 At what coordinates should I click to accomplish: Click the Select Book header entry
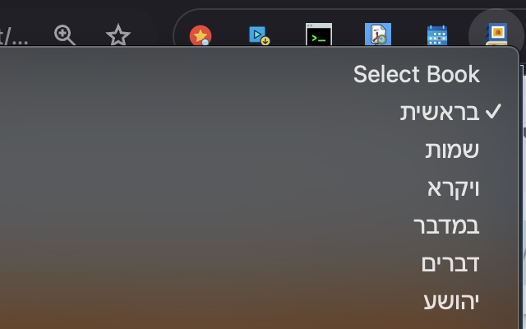(x=417, y=74)
